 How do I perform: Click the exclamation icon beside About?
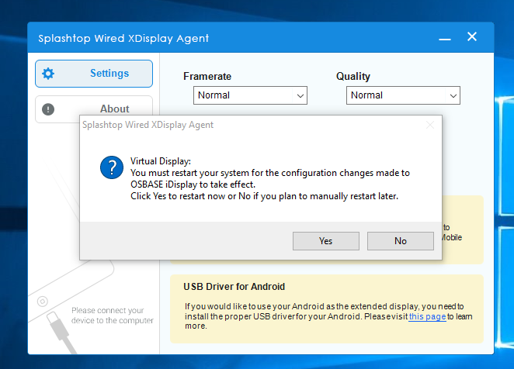point(48,109)
